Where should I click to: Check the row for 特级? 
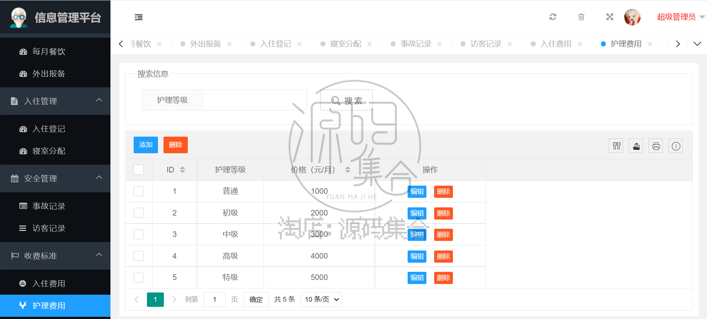coord(138,277)
